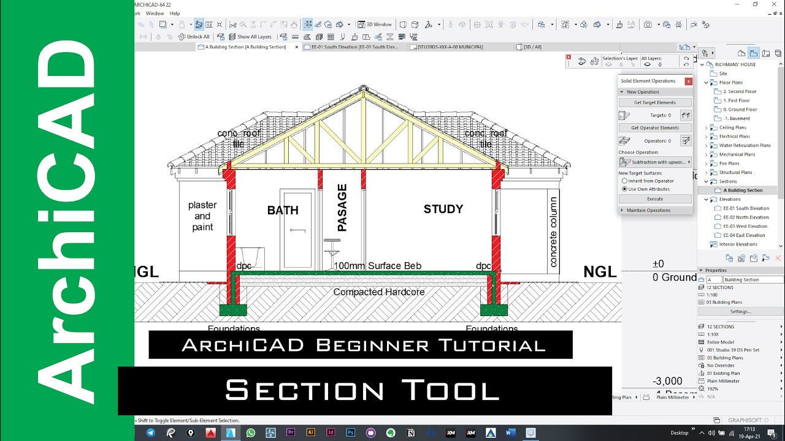
Task: Click the camera icon in toolbar
Action: pyautogui.click(x=648, y=24)
